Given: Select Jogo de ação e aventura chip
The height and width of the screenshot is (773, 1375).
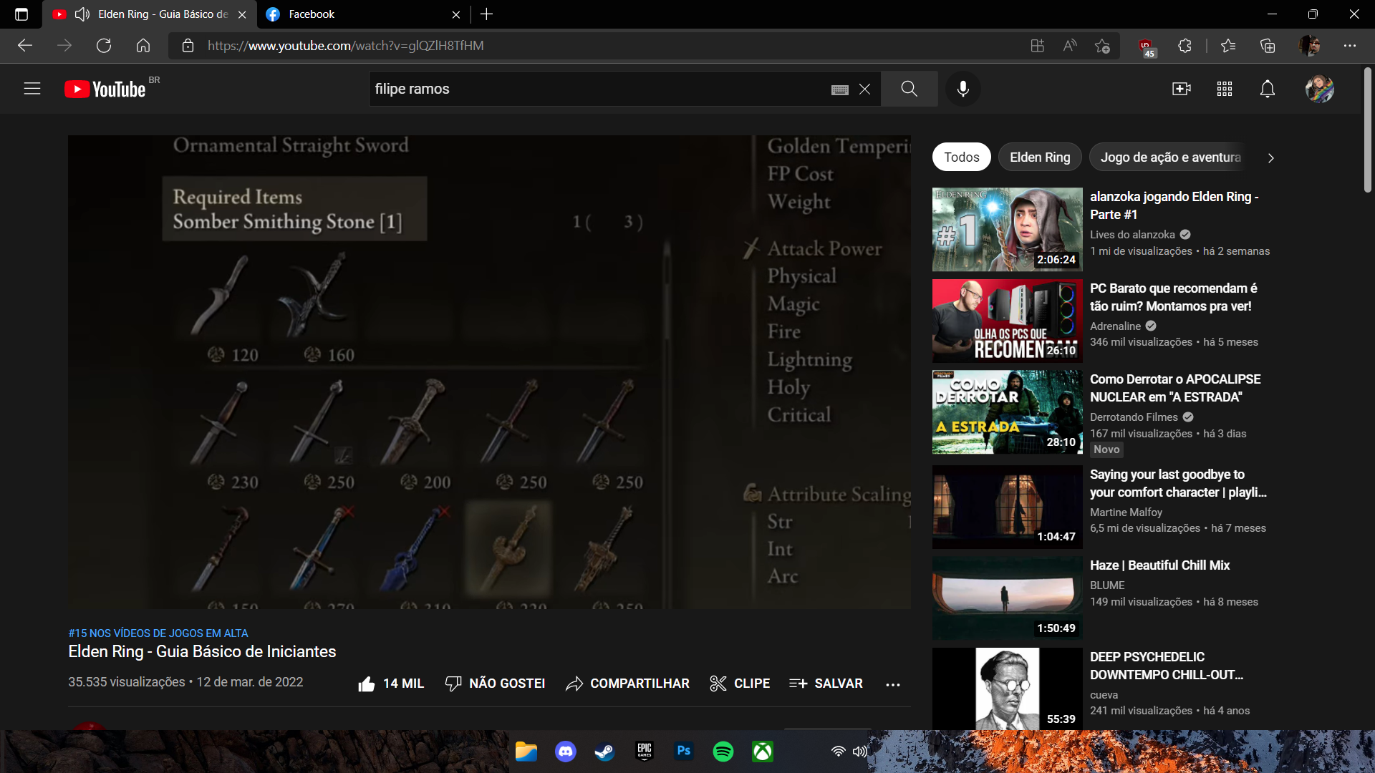Looking at the screenshot, I should pyautogui.click(x=1170, y=157).
